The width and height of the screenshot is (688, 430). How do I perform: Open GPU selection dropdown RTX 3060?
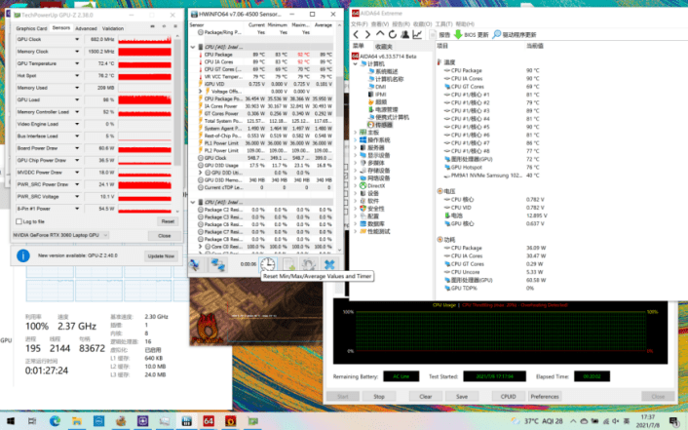click(60, 235)
